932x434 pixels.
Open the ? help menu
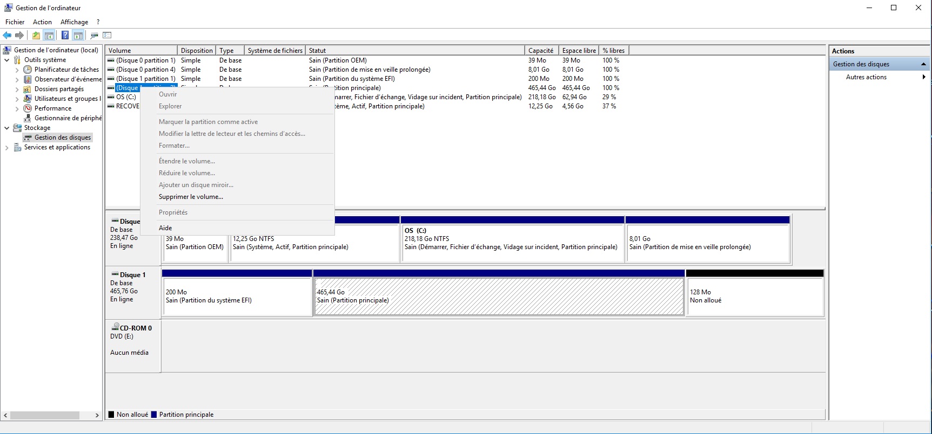pos(98,22)
